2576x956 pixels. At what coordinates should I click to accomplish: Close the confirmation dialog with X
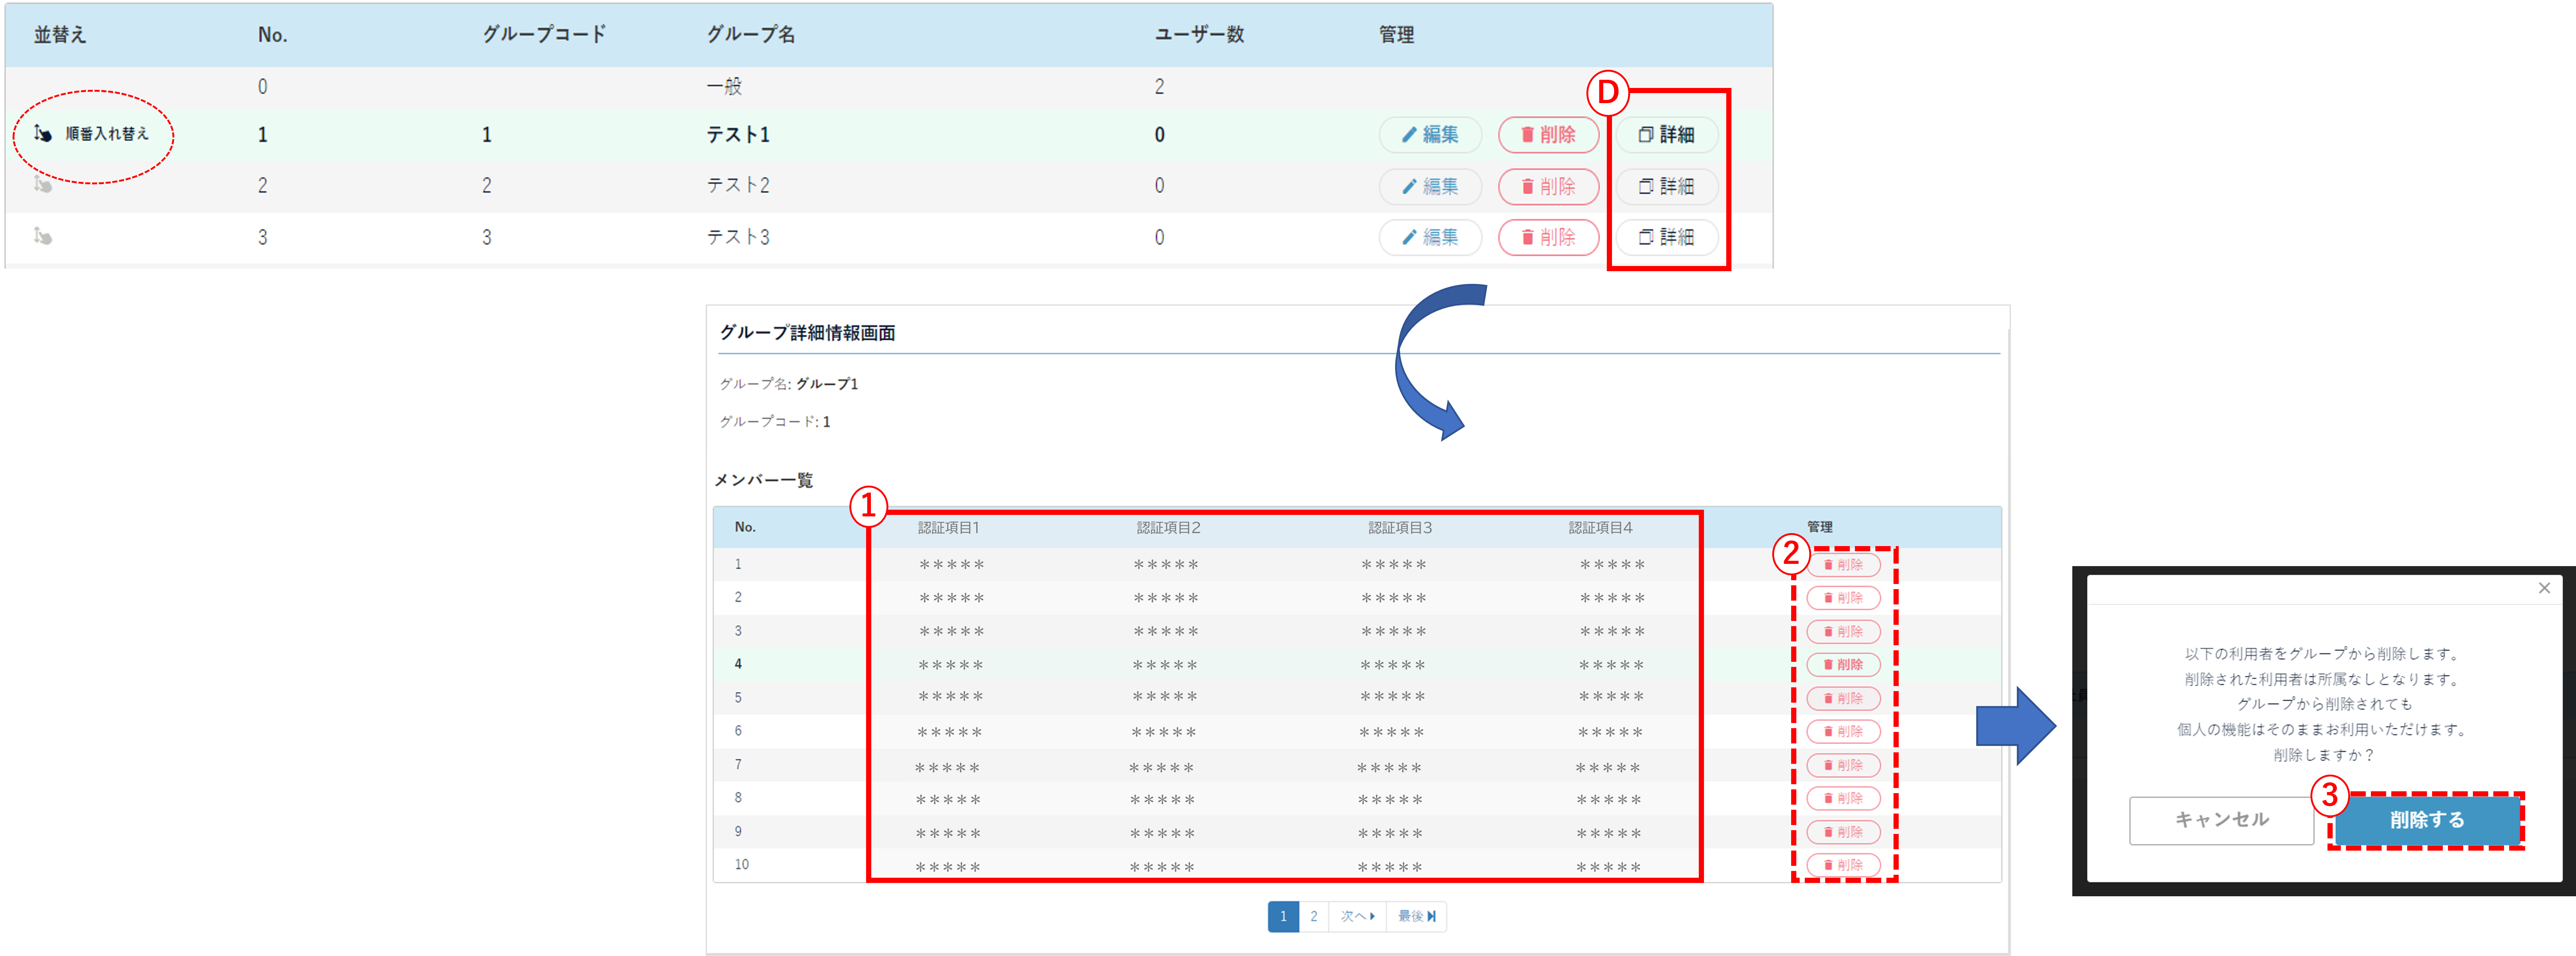coord(2544,588)
